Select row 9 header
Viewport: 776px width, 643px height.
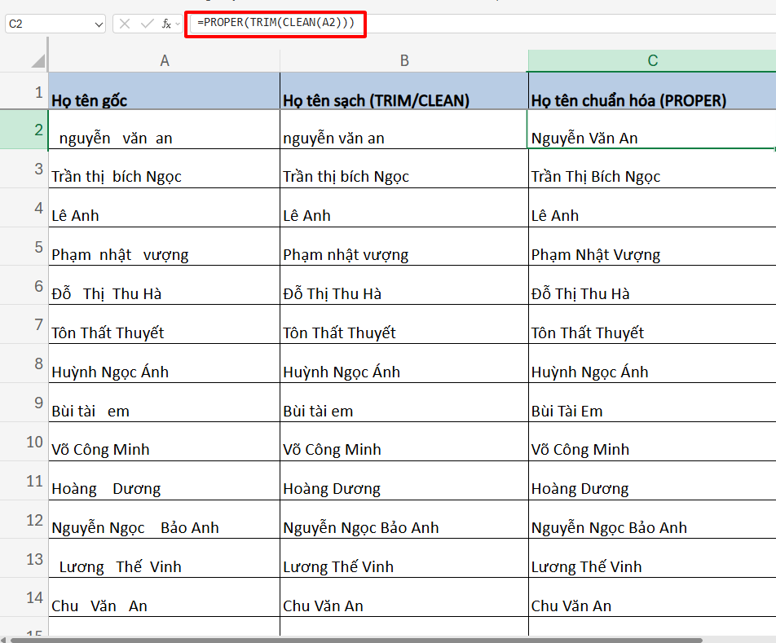point(24,402)
